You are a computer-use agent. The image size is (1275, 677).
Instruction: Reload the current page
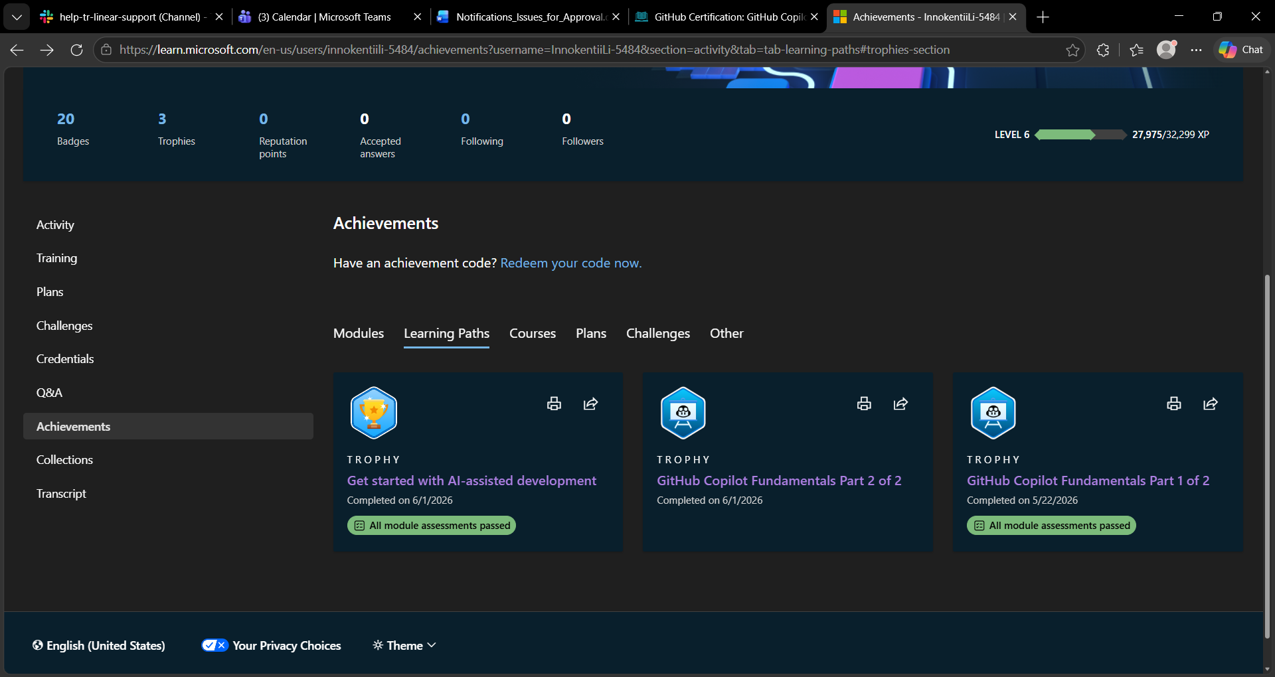click(x=76, y=50)
